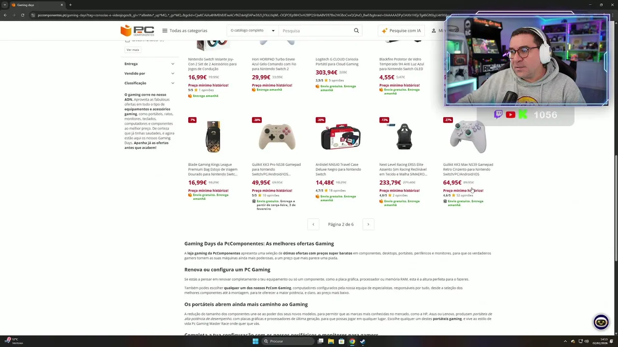This screenshot has width=618, height=347.
Task: Open Gulikit KK3 Max NS39 gamepad image
Action: (x=468, y=137)
